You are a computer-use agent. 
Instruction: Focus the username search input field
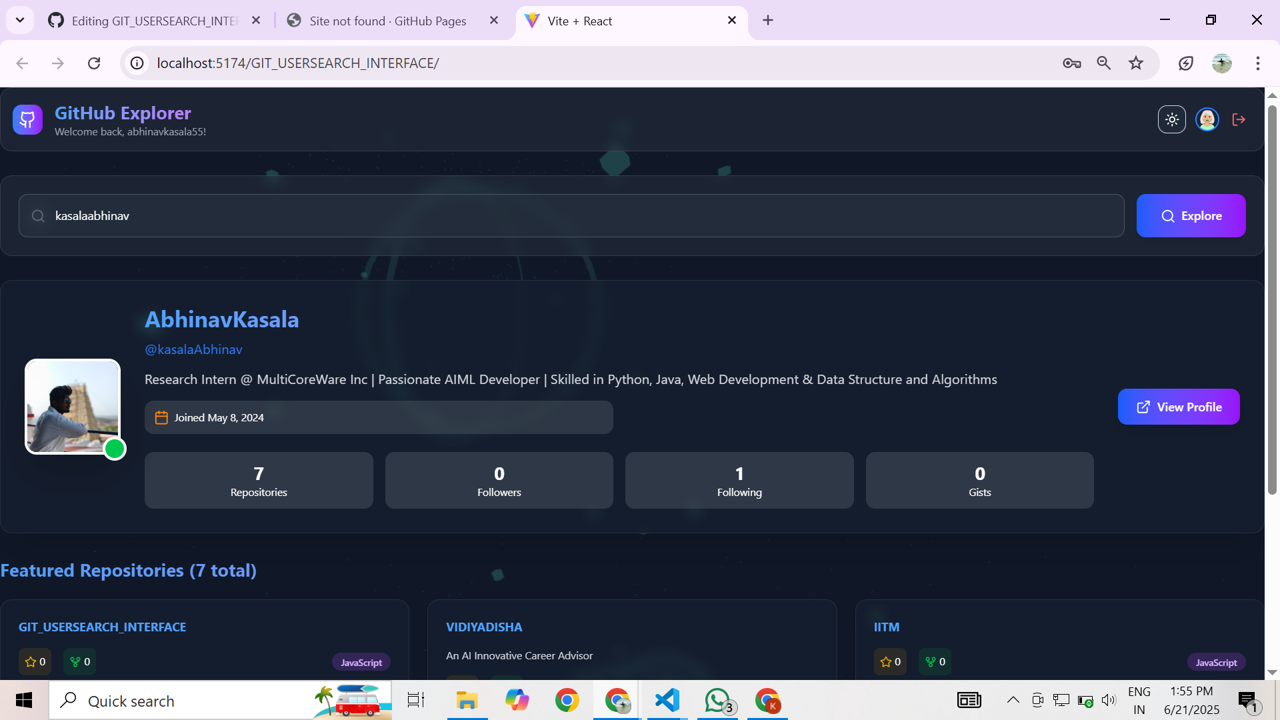click(x=571, y=216)
